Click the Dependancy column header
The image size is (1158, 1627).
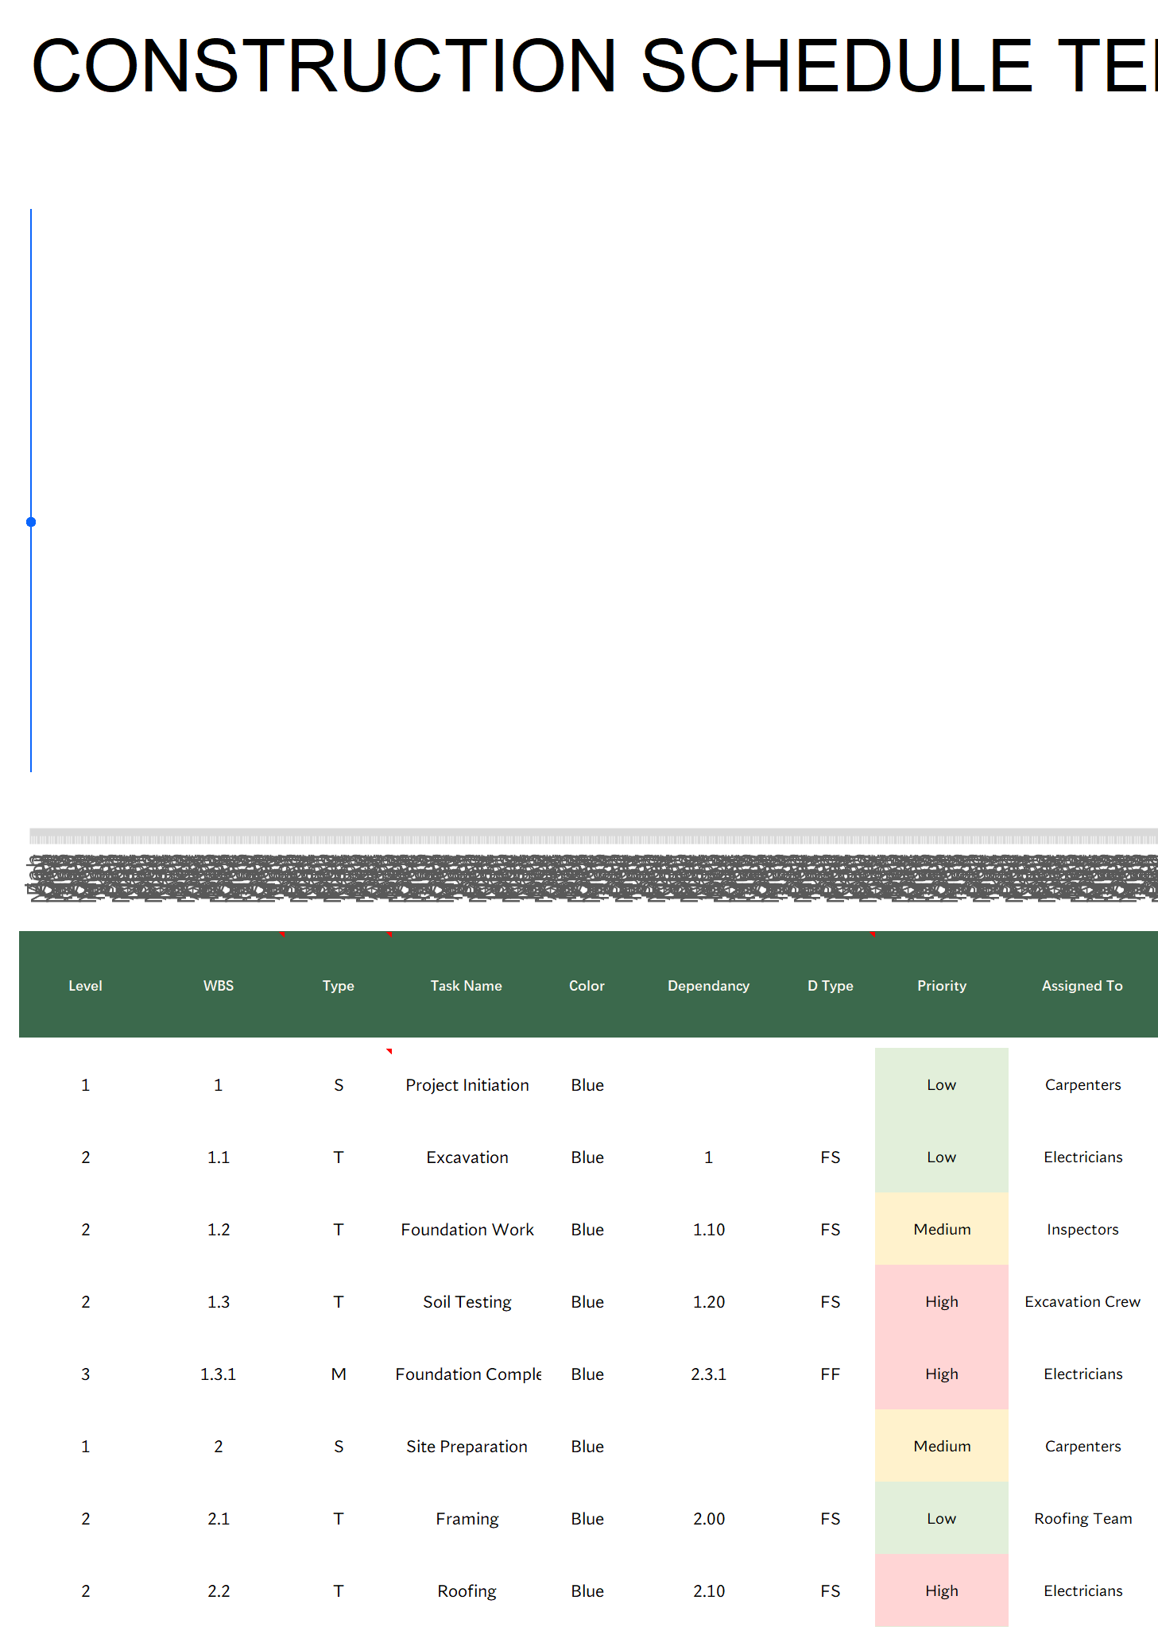708,986
